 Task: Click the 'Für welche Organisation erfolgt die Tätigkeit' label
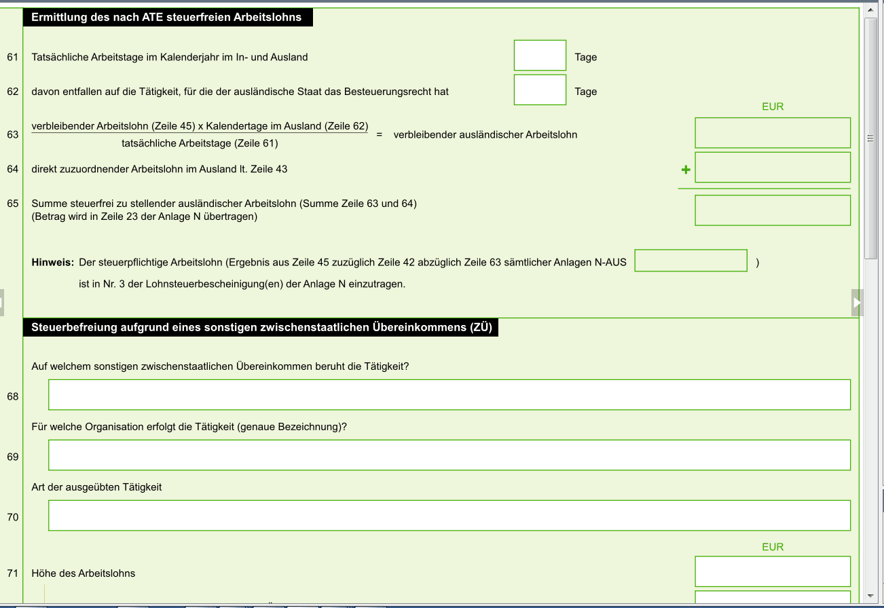click(x=189, y=427)
